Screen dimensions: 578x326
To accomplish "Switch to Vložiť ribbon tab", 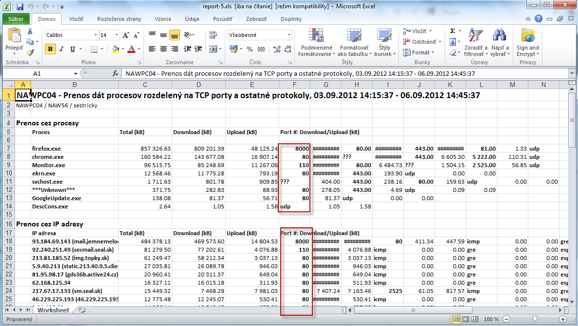I will click(76, 19).
